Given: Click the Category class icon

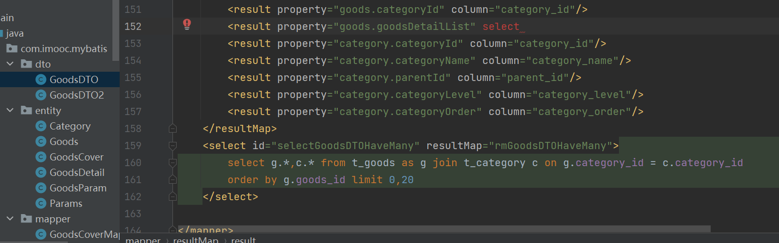Looking at the screenshot, I should click(x=41, y=126).
